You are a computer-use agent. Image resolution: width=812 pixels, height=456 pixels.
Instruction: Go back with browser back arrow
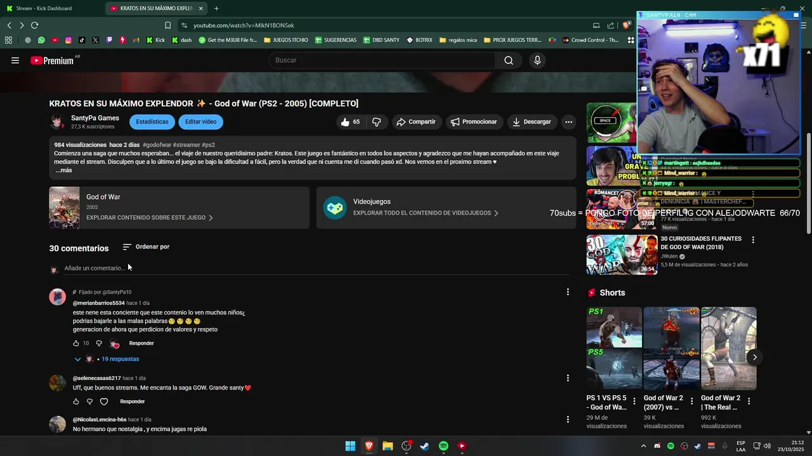coord(9,25)
